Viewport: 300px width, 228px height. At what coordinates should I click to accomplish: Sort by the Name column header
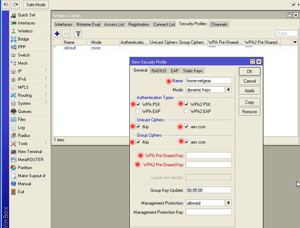(x=76, y=42)
